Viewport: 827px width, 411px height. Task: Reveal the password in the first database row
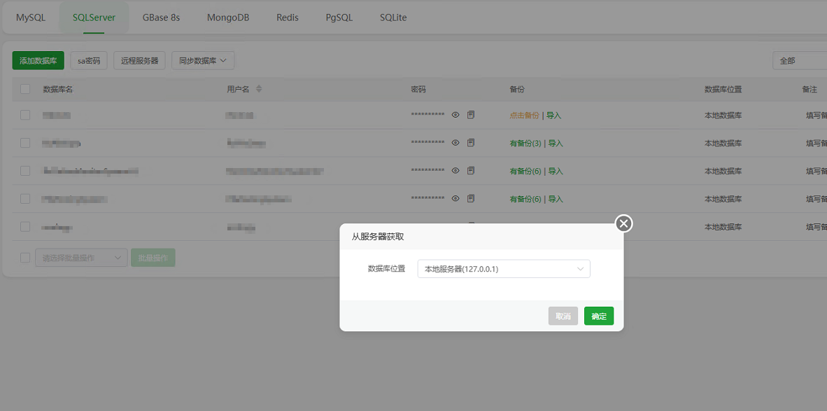point(455,114)
